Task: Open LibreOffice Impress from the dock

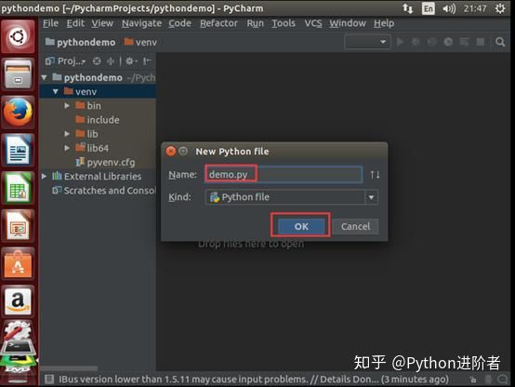Action: click(18, 226)
